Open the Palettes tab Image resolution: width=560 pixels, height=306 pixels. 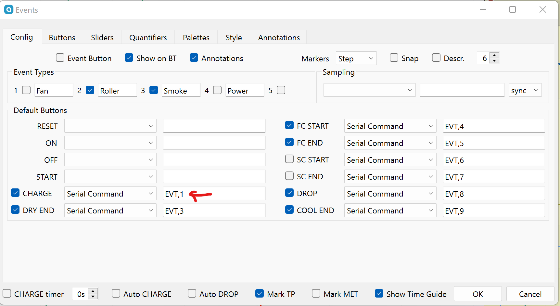pos(196,38)
